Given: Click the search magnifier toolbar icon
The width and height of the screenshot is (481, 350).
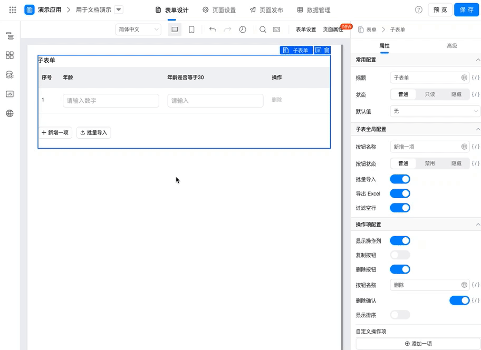Looking at the screenshot, I should click(x=263, y=30).
